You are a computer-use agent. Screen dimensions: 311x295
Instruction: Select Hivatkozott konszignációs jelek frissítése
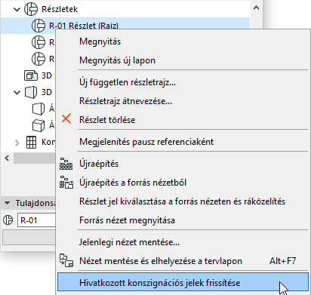tap(183, 283)
